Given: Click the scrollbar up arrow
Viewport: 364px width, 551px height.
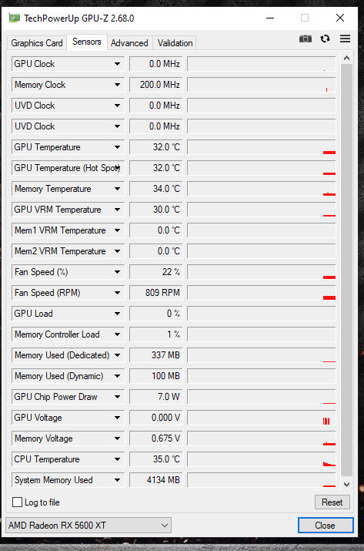Looking at the screenshot, I should click(x=346, y=58).
